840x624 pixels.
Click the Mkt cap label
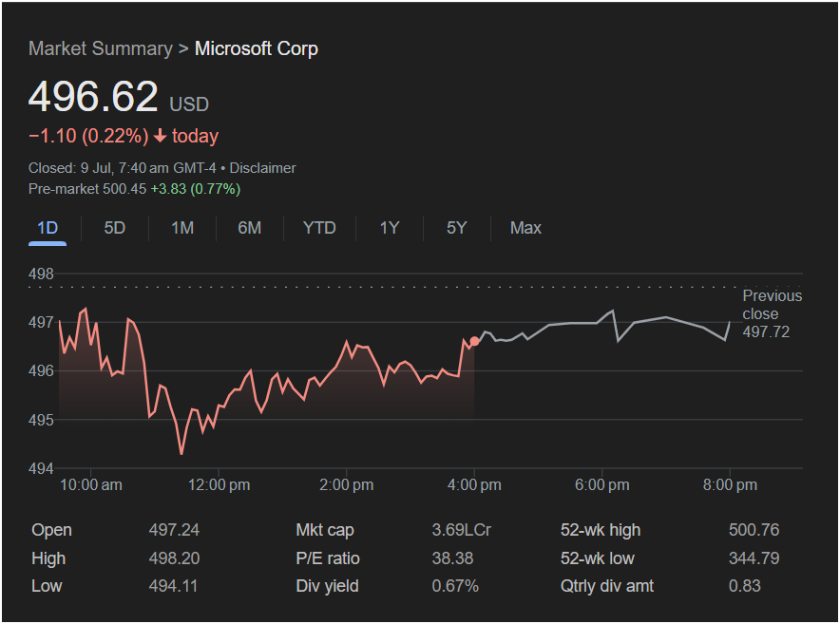325,530
